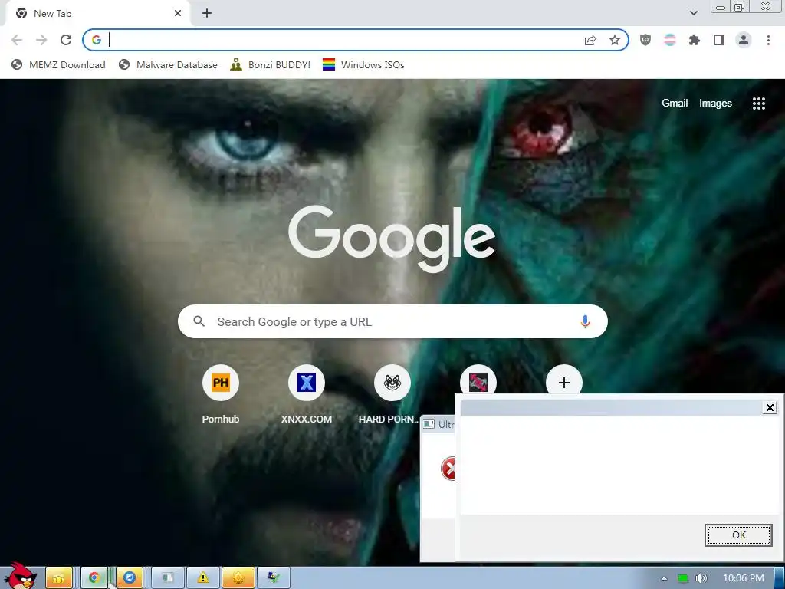Click the Search Google or type a URL box
The width and height of the screenshot is (785, 589).
392,321
